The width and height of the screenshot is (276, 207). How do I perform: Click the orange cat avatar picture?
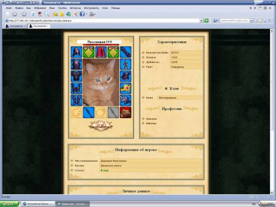point(101,82)
